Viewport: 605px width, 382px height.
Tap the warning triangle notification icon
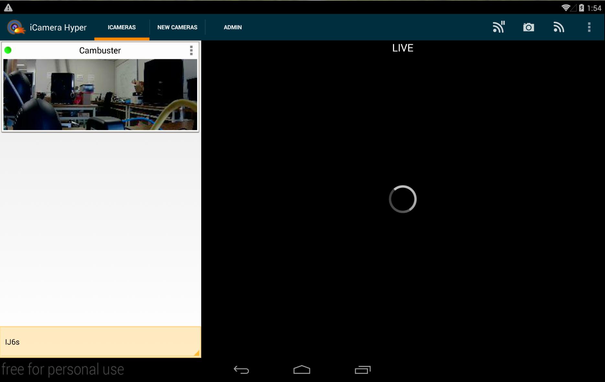[8, 7]
